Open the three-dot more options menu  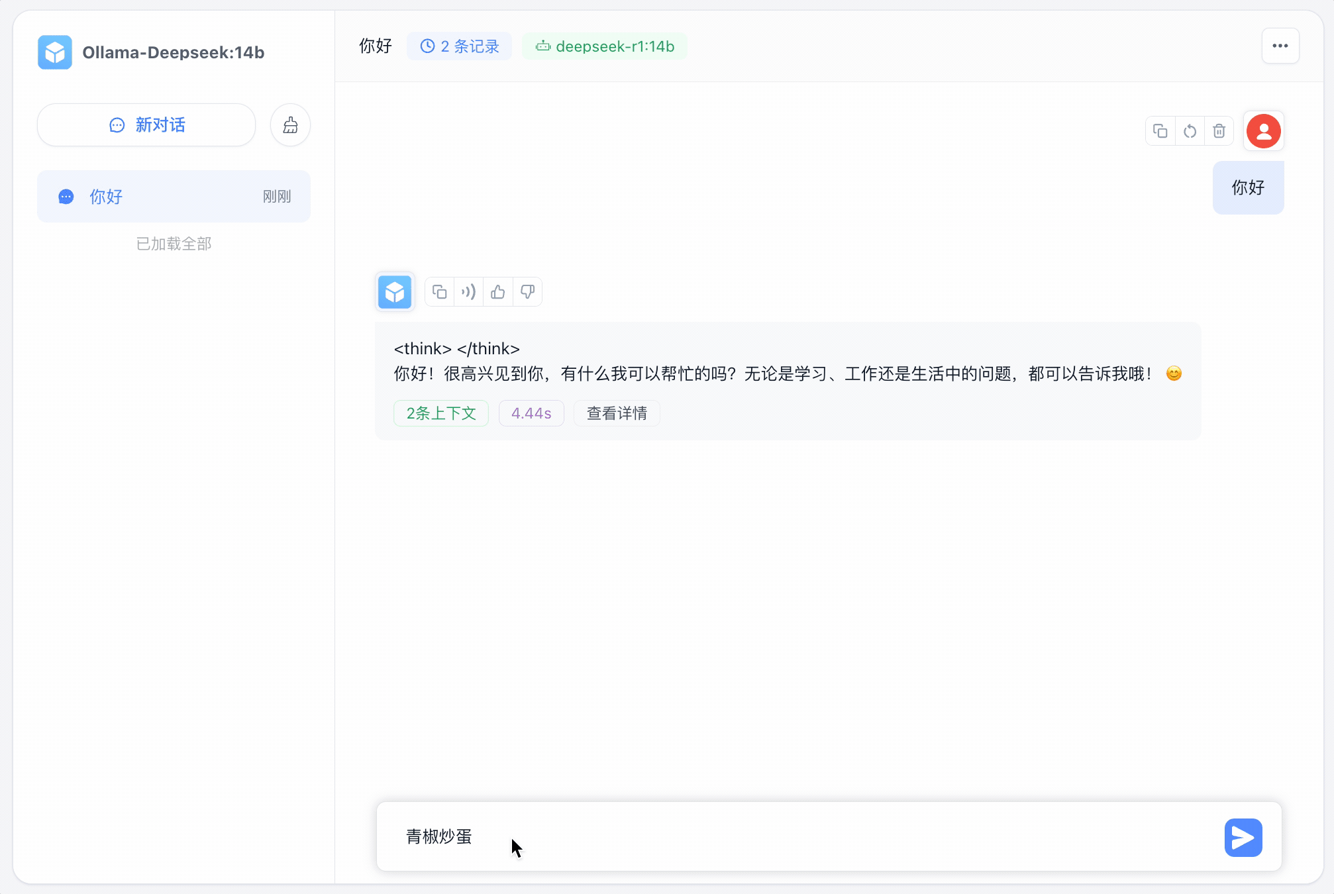1280,46
